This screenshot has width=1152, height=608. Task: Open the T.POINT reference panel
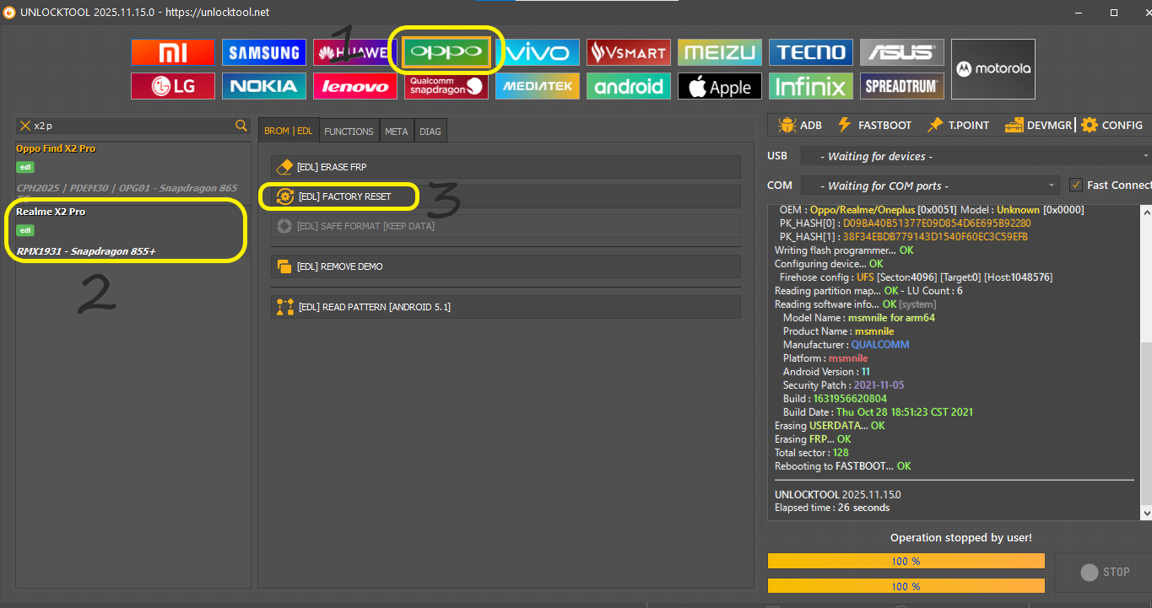pos(958,125)
